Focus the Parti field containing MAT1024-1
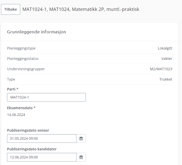The width and height of the screenshot is (182, 165). click(x=46, y=97)
